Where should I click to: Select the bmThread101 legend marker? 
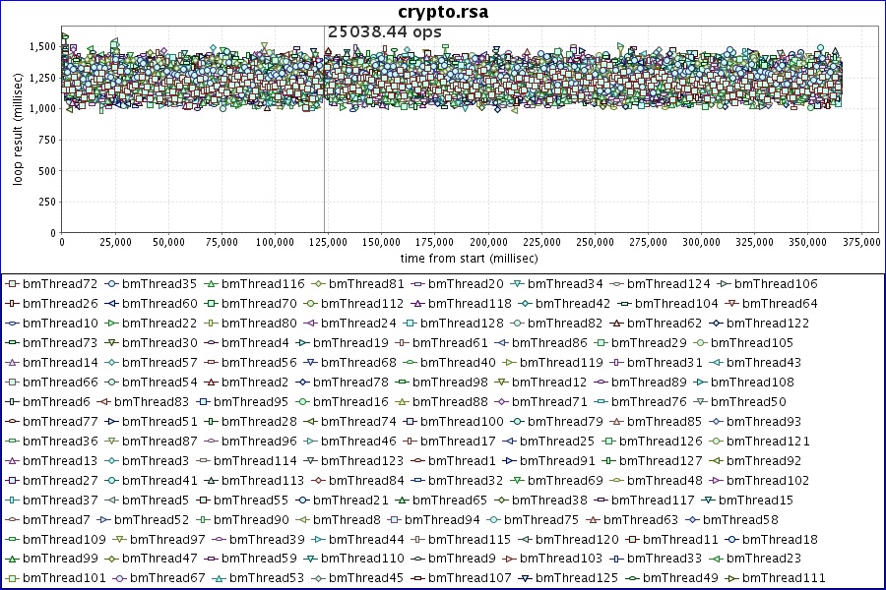point(12,578)
